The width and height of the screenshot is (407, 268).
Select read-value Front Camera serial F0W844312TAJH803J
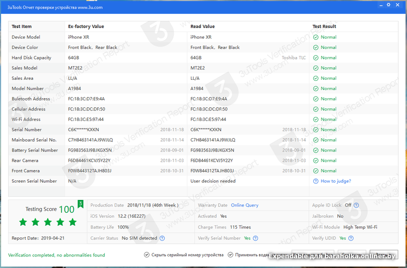(x=212, y=171)
